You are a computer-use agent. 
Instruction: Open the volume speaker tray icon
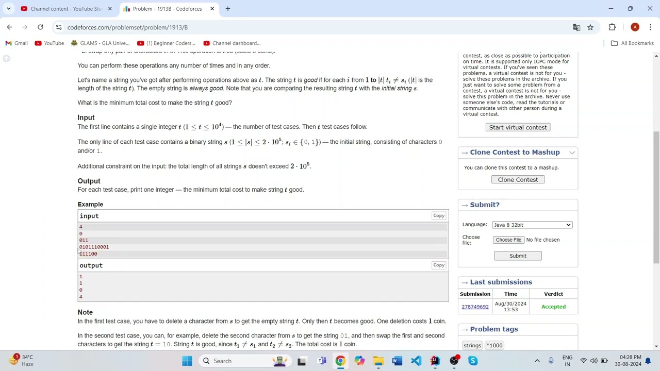pyautogui.click(x=593, y=361)
